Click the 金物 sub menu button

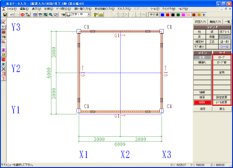click(222, 72)
